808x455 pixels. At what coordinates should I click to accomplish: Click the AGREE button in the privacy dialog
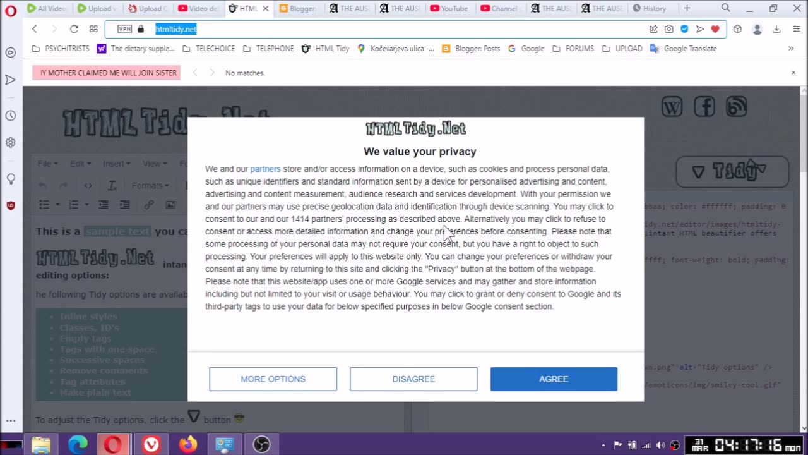pos(554,379)
